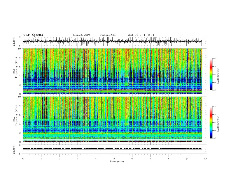Click time axis tick label "5"
This screenshot has height=178, width=231.
coord(114,159)
